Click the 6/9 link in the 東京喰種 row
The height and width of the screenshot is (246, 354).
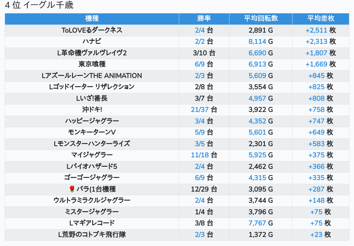tap(200, 64)
